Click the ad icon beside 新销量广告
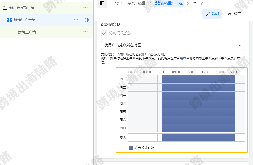The width and height of the screenshot is (253, 165). coord(14,32)
